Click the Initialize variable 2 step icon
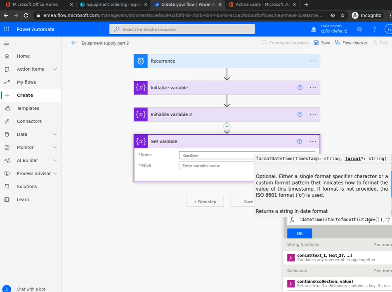Screen dimensions: 392x292 click(141, 114)
